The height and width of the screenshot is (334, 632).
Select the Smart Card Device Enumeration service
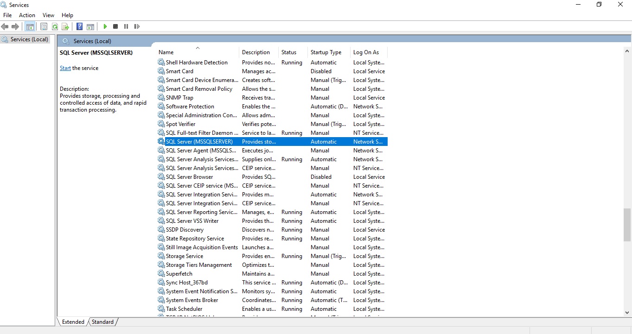272,80
